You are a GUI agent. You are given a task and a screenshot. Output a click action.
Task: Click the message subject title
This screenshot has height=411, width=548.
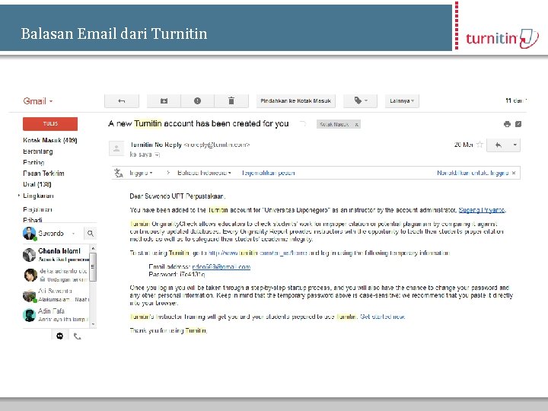(x=199, y=124)
